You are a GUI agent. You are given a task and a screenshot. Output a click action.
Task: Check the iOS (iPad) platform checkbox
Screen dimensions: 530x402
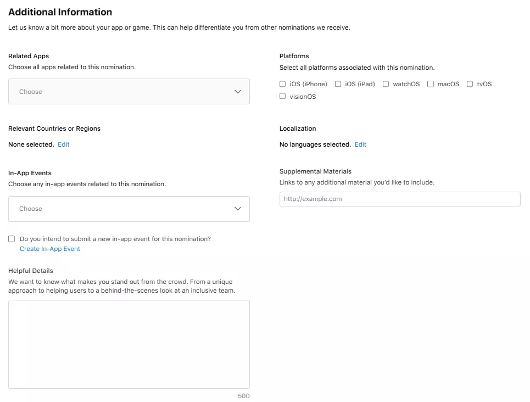point(338,84)
